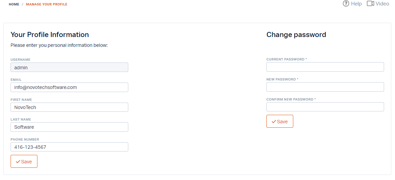Click the CURRENT PASSWORD field label
The image size is (395, 180).
click(x=287, y=59)
